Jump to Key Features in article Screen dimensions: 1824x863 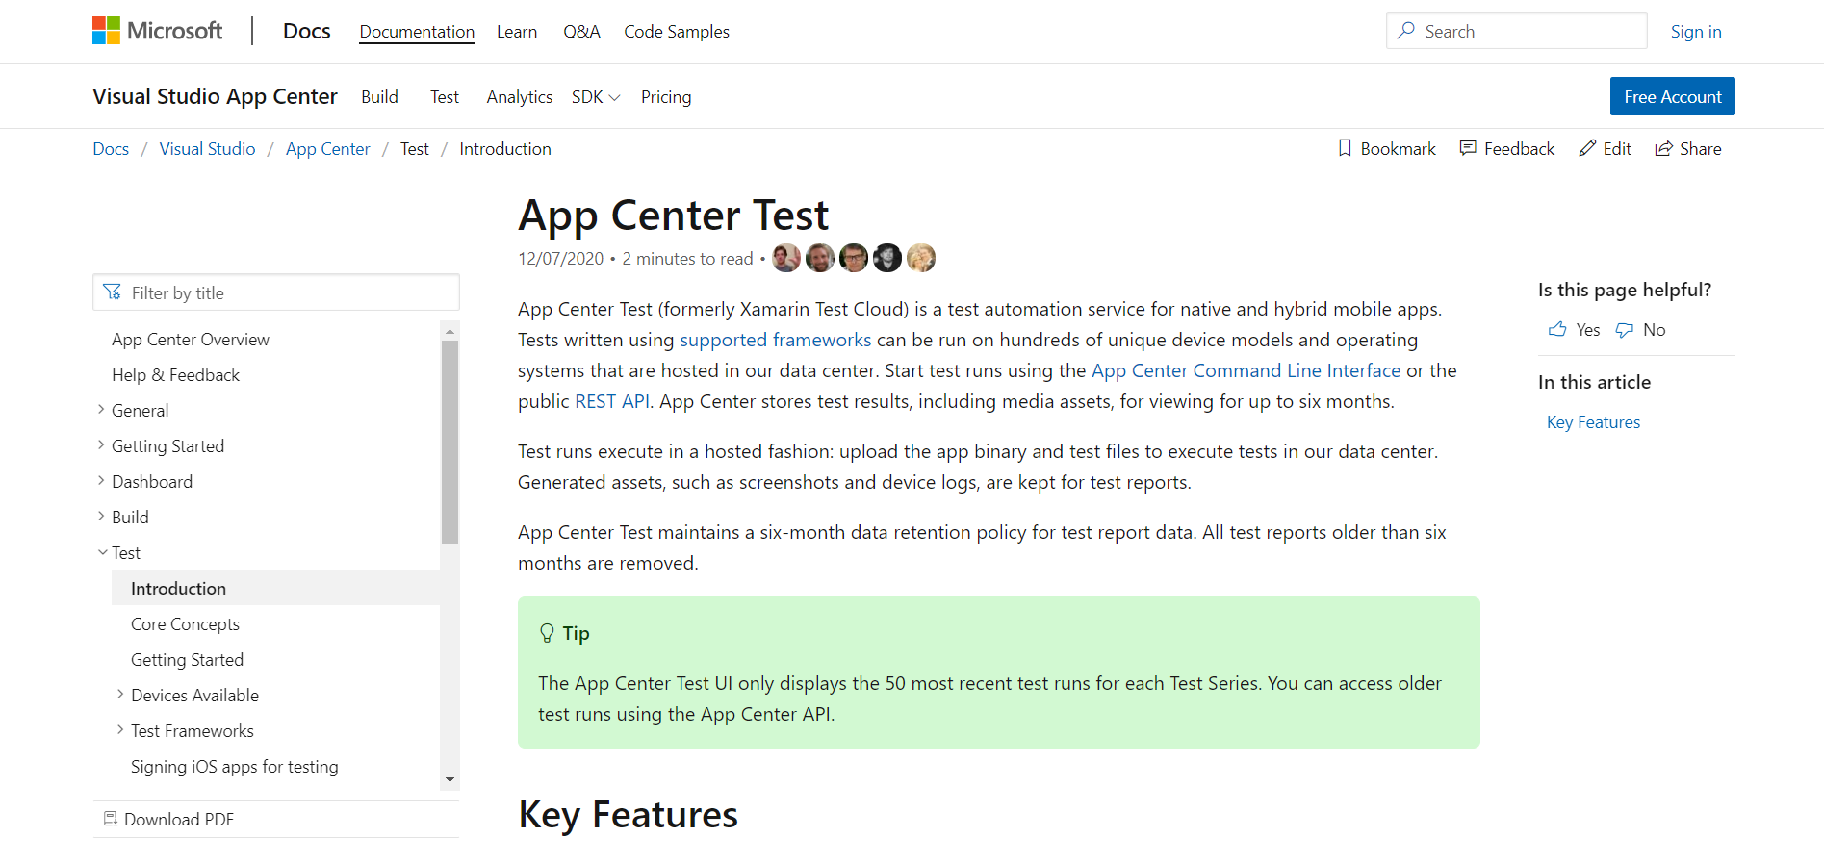point(1593,422)
